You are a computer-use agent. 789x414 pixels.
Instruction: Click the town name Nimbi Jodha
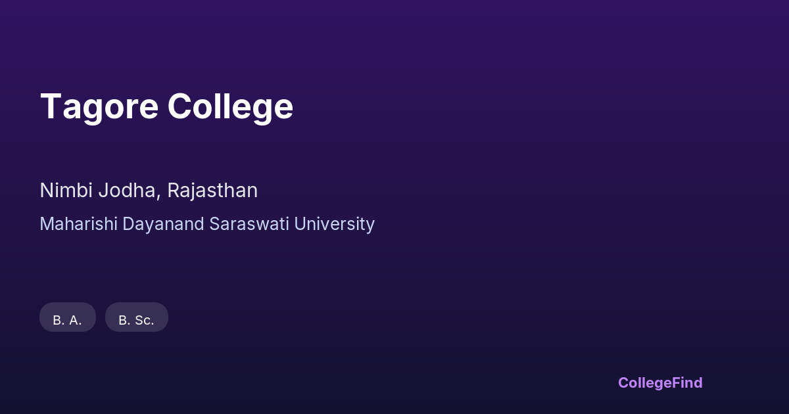pos(98,191)
